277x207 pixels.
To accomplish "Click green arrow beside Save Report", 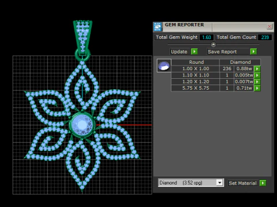I will tap(253, 52).
